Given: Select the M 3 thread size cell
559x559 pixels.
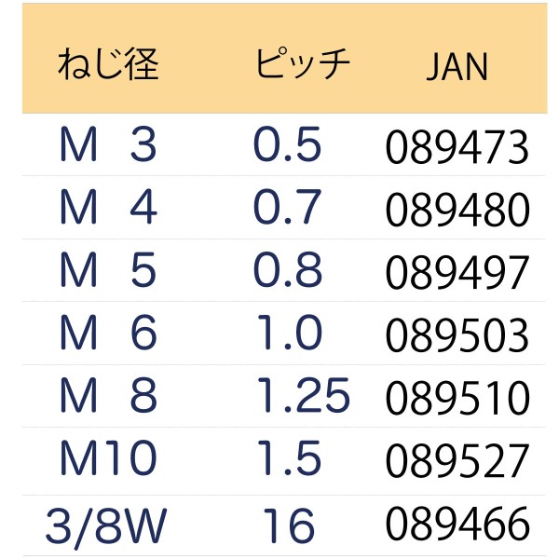Looking at the screenshot, I should [x=108, y=144].
